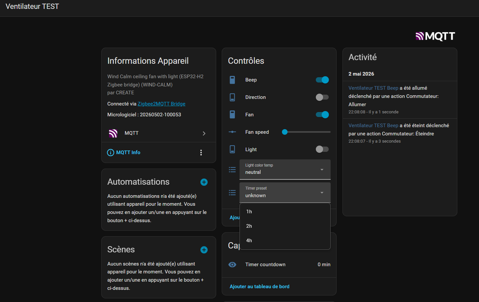Click the 22:08:08 activity timestamp
The image size is (479, 302).
pos(357,112)
